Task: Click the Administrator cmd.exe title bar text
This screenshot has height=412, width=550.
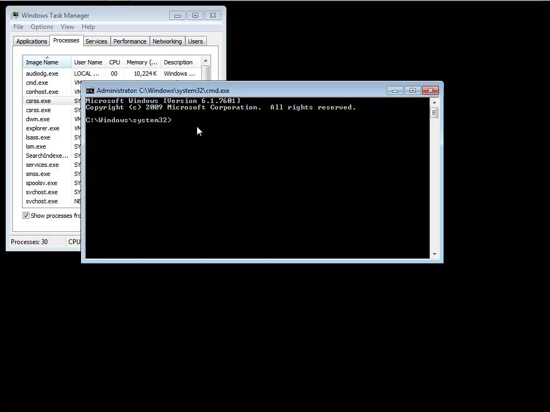Action: click(163, 91)
